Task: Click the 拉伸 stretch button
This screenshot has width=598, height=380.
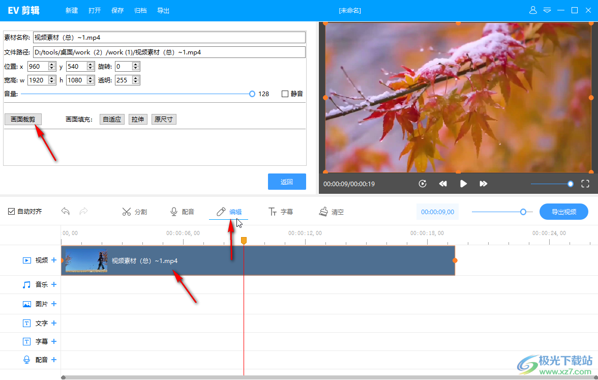Action: 138,120
